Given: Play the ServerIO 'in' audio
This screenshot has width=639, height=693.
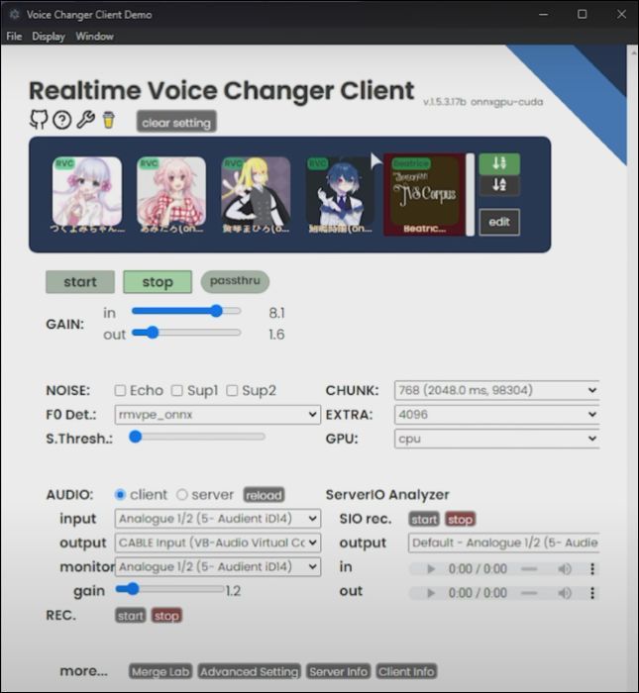Looking at the screenshot, I should click(x=430, y=569).
